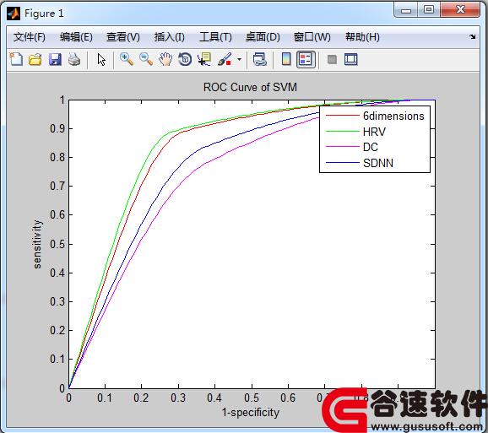The image size is (488, 433).
Task: Click the Hide Plot Tools icon
Action: point(332,59)
